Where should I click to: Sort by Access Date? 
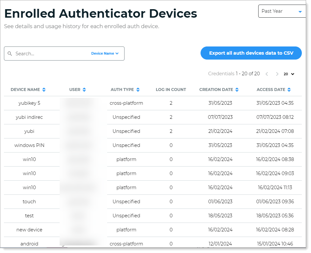coord(289,89)
